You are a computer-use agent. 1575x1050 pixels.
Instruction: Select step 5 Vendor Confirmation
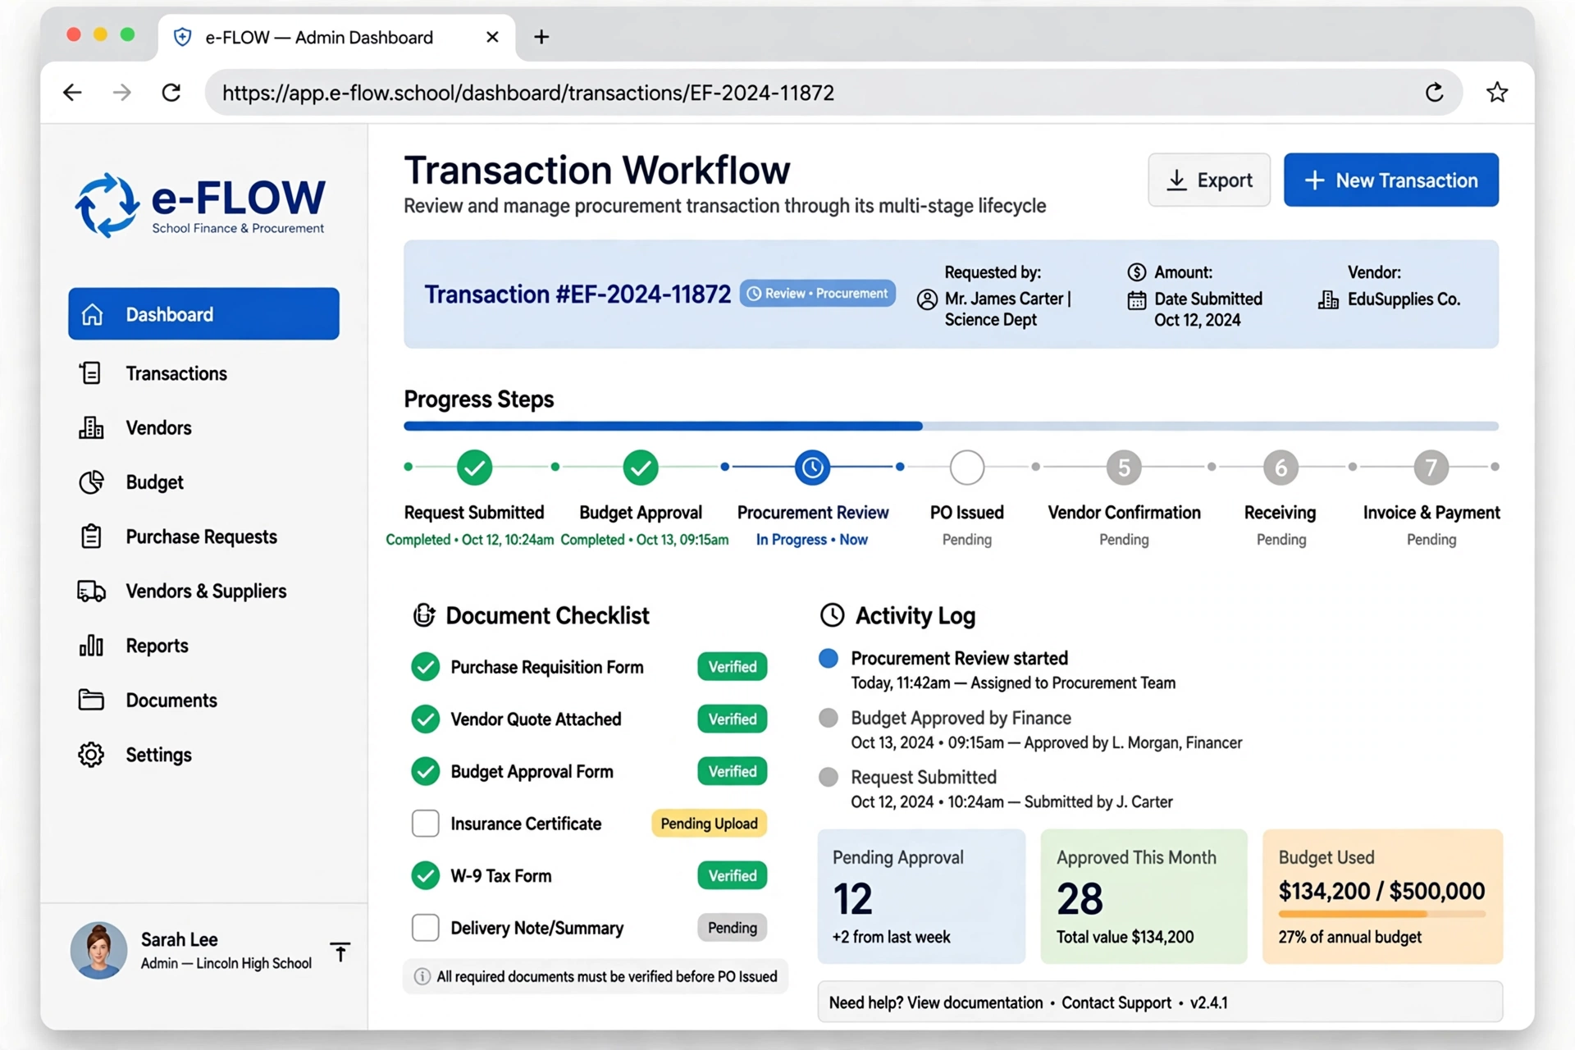(1124, 467)
